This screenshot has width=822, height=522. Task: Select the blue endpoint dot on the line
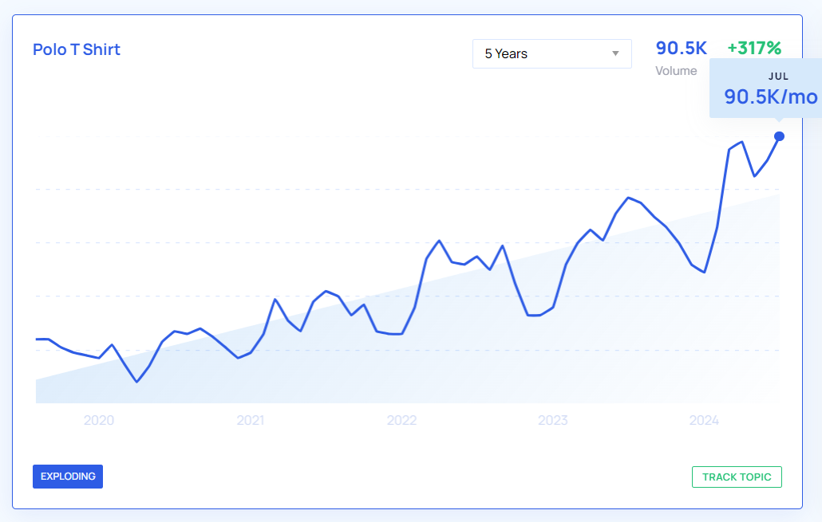pos(780,136)
